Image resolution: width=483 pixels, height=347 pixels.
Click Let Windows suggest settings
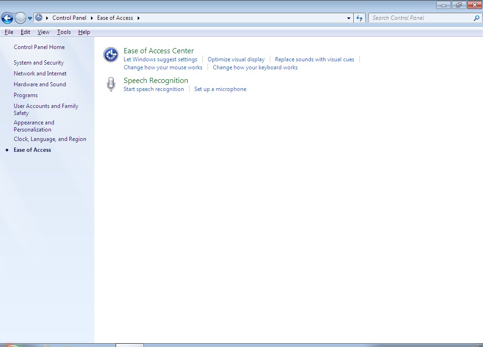(160, 59)
